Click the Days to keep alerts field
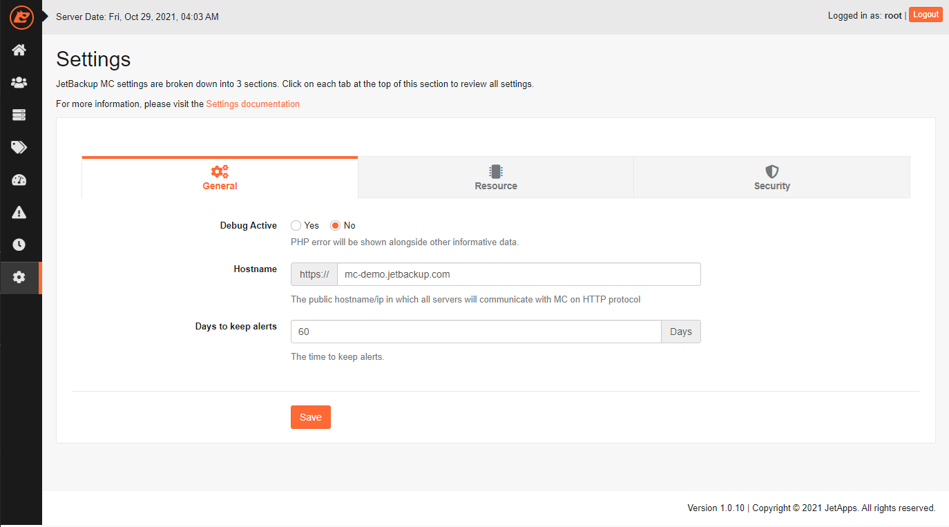The image size is (949, 527). click(476, 332)
